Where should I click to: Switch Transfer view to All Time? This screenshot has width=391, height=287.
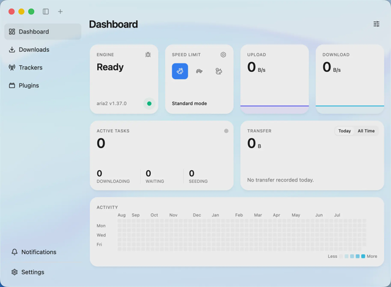tap(366, 131)
